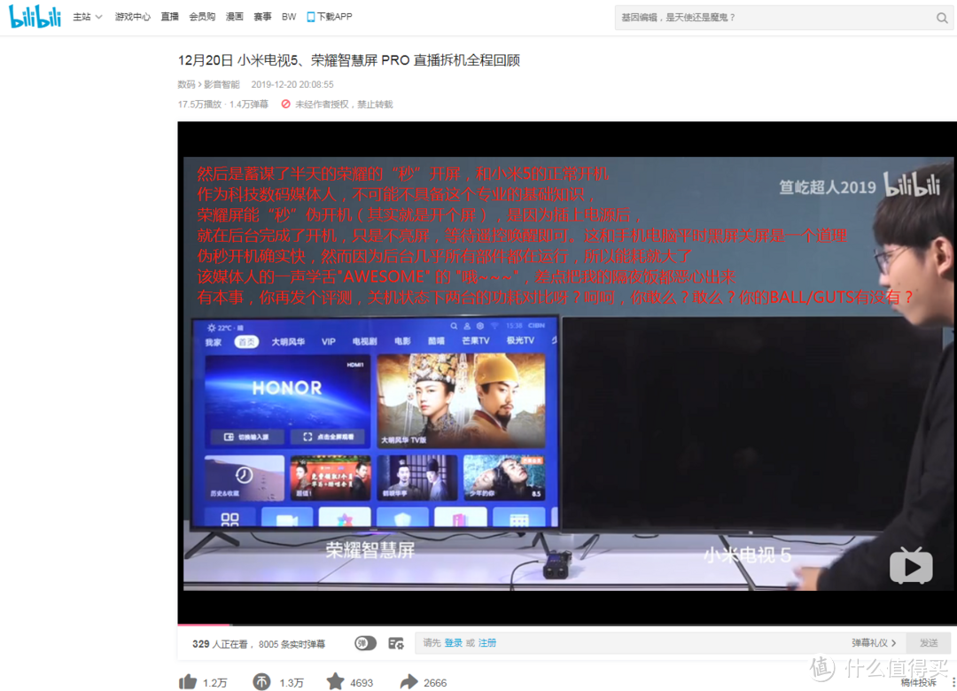Image resolution: width=957 pixels, height=691 pixels.
Task: Click the 17.5万播放 view count
Action: [x=199, y=105]
